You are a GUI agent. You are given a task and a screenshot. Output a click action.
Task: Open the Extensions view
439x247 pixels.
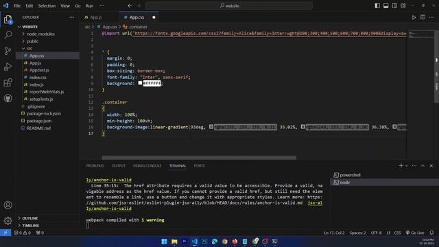click(x=8, y=82)
